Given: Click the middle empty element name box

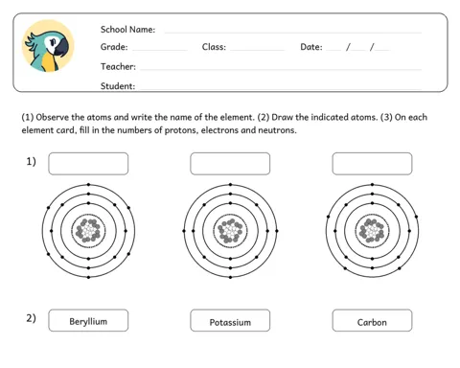Looking at the screenshot, I should [x=230, y=164].
